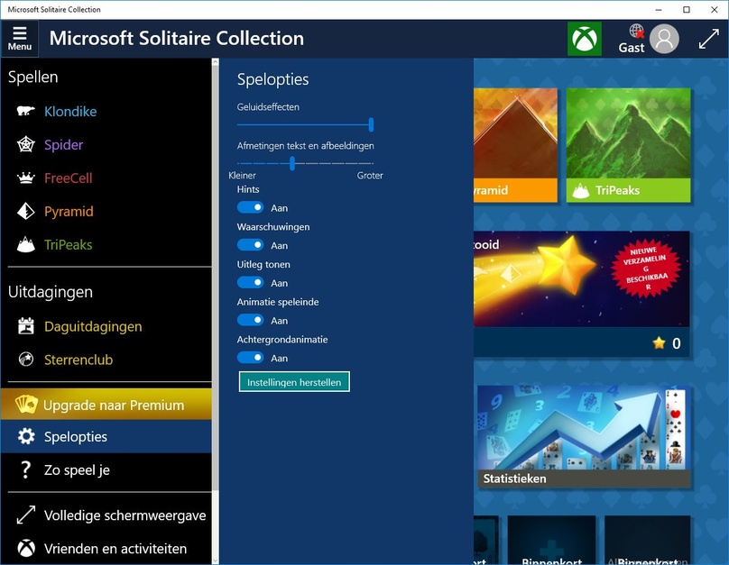Image resolution: width=729 pixels, height=565 pixels.
Task: Select the Pyramid game icon in sidebar
Action: 26,211
